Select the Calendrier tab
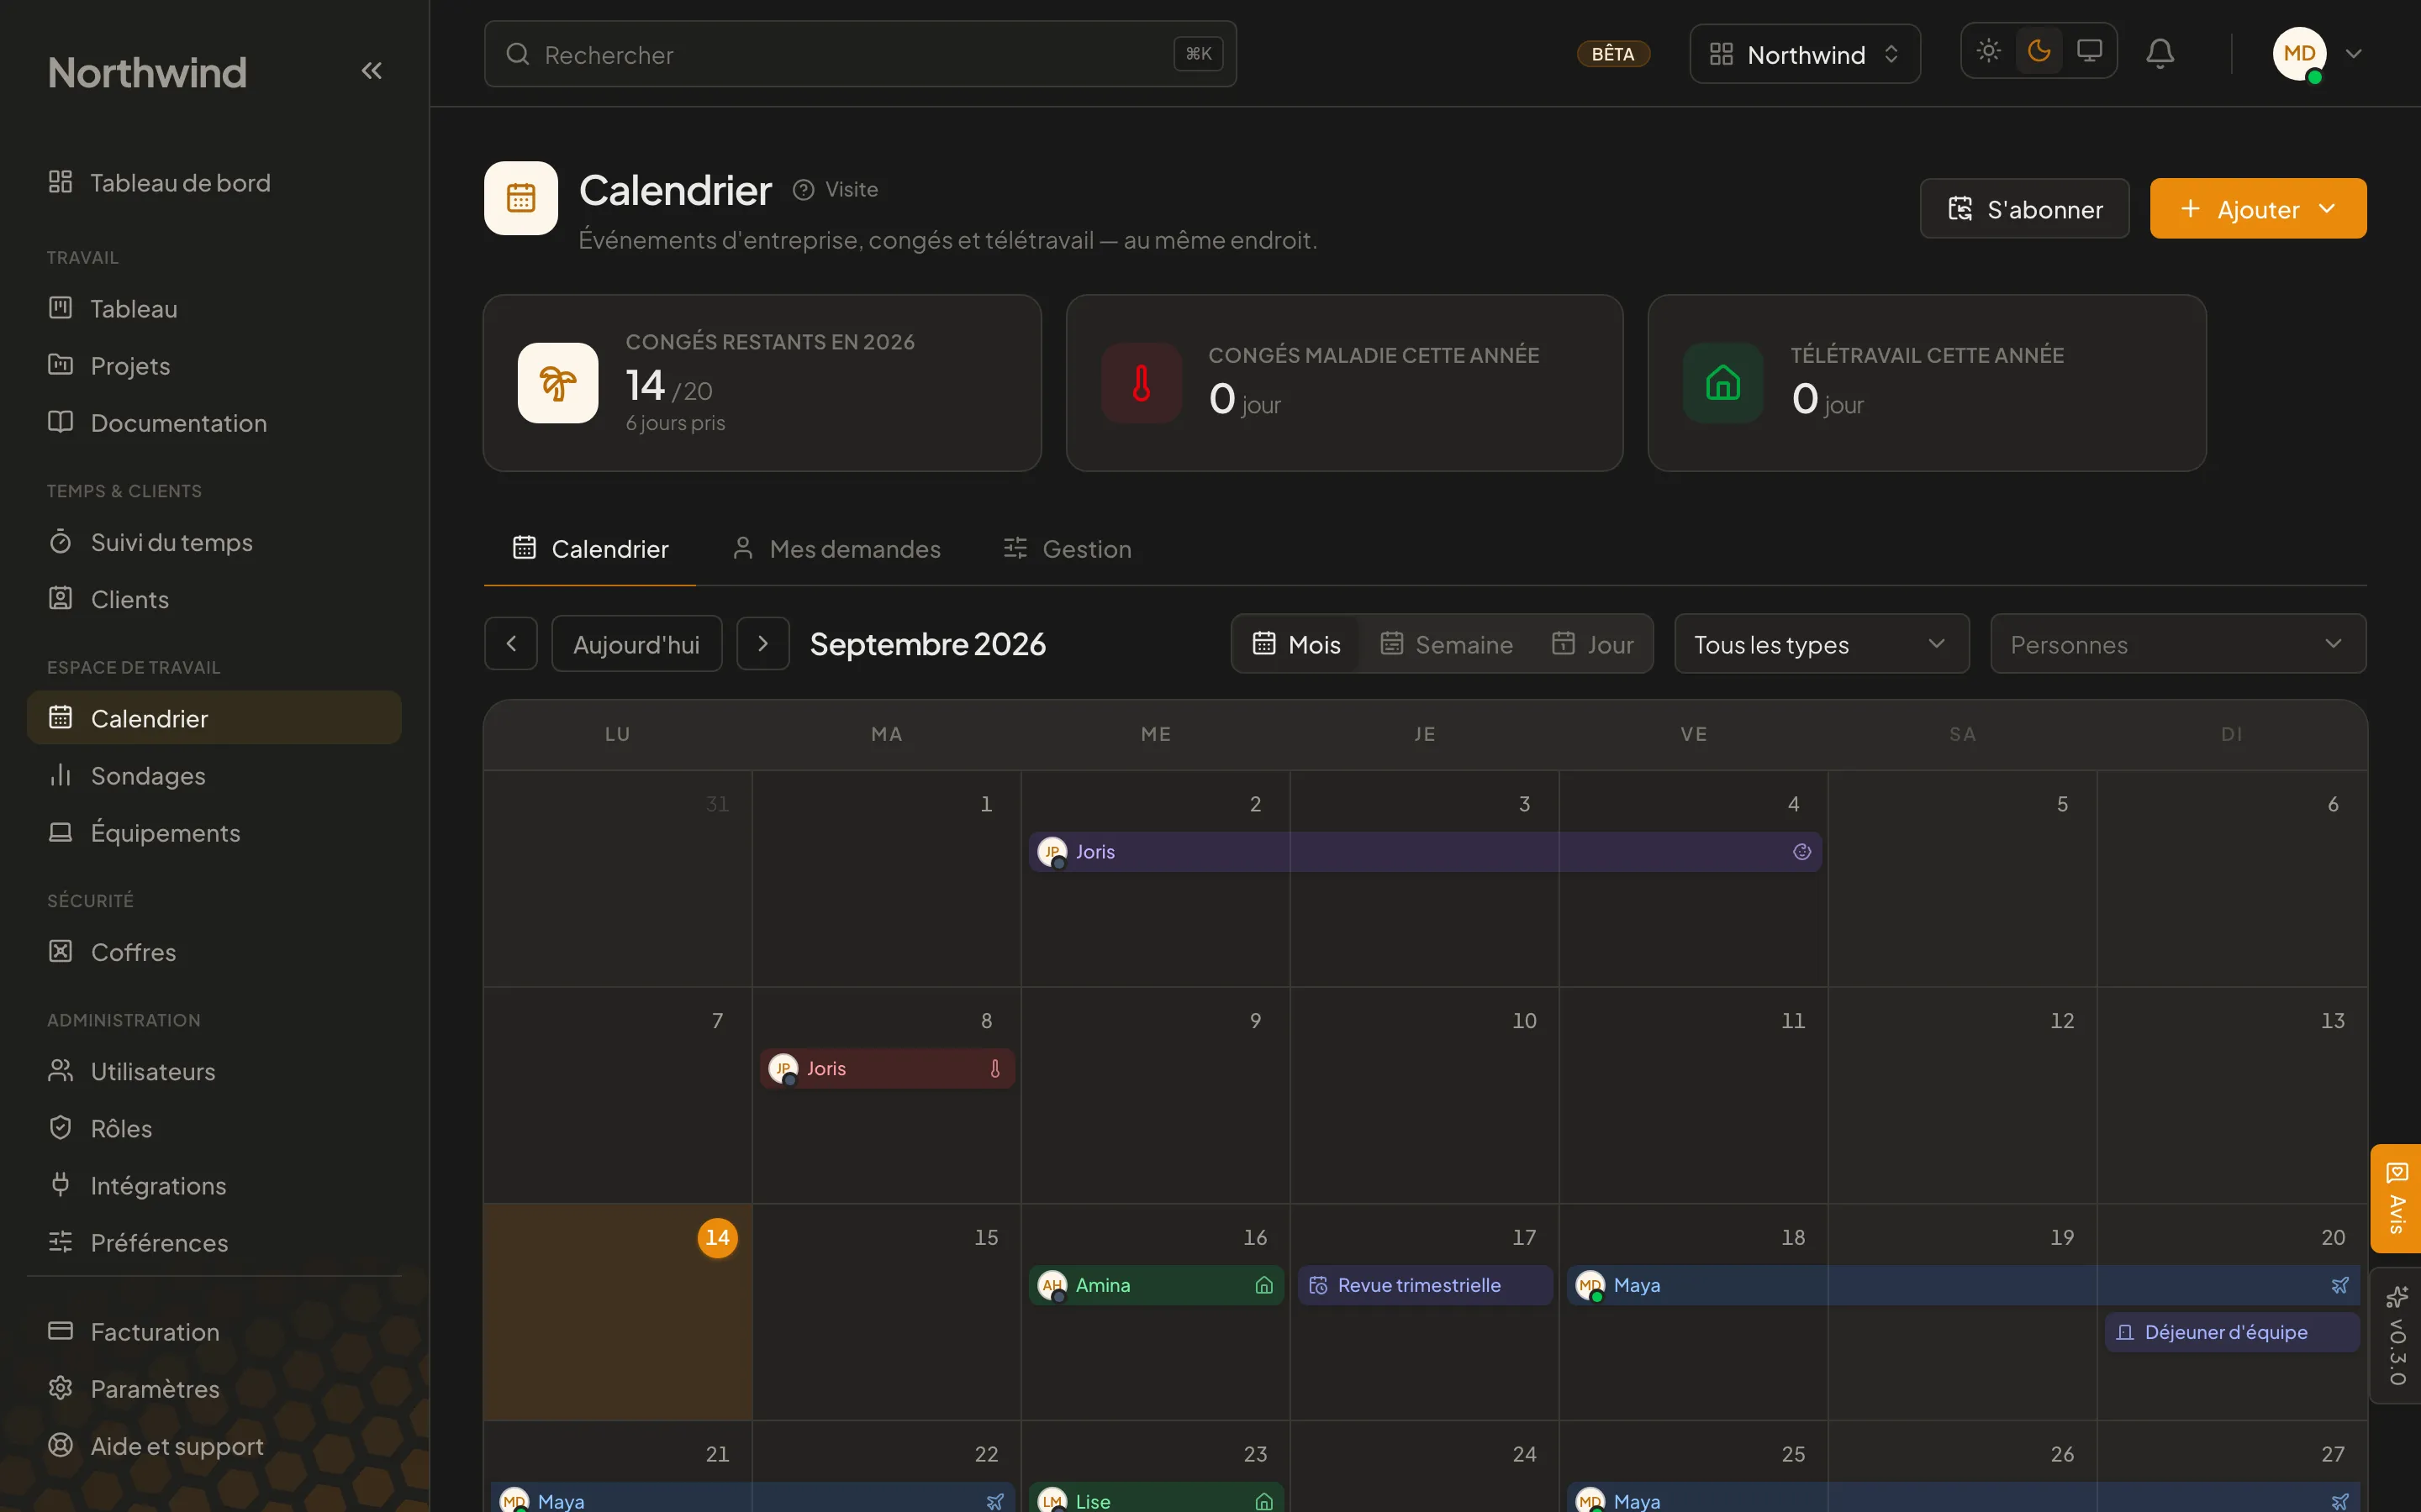Screen dimensions: 2421x1512 coord(590,549)
